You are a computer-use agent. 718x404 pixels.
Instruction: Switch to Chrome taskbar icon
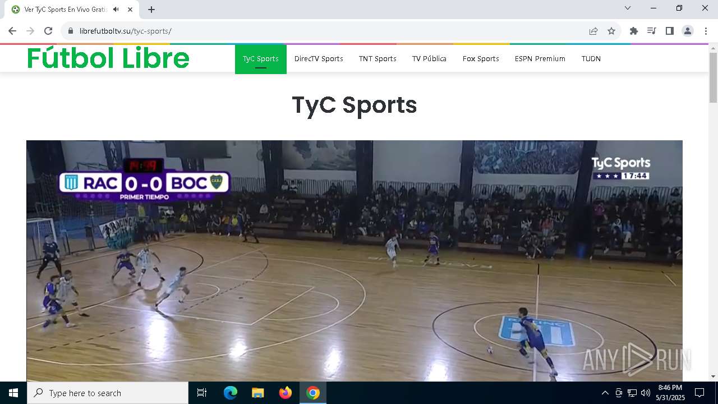[313, 393]
